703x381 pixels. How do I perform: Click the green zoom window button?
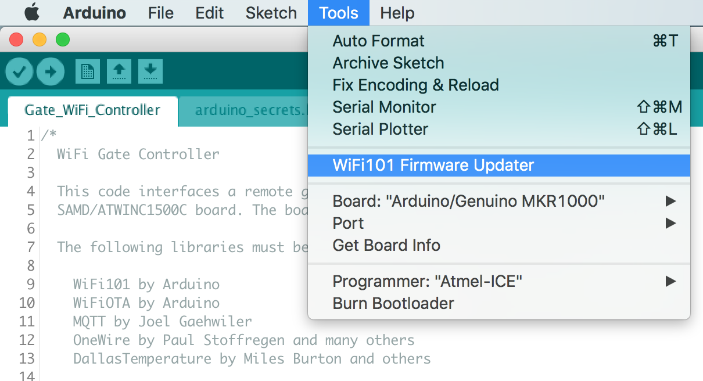pos(62,40)
